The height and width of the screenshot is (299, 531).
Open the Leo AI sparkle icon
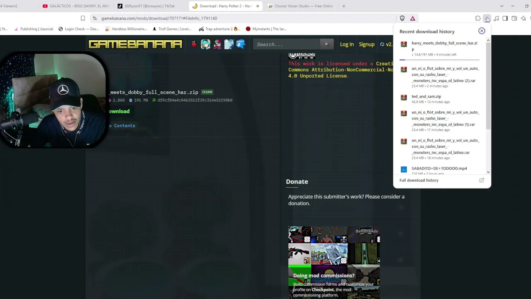(x=523, y=18)
